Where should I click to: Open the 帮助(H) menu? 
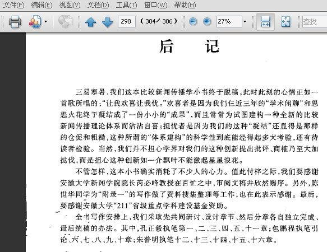pyautogui.click(x=185, y=5)
